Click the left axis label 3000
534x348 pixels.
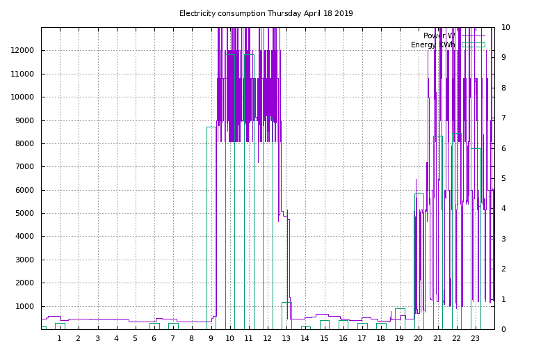click(24, 260)
